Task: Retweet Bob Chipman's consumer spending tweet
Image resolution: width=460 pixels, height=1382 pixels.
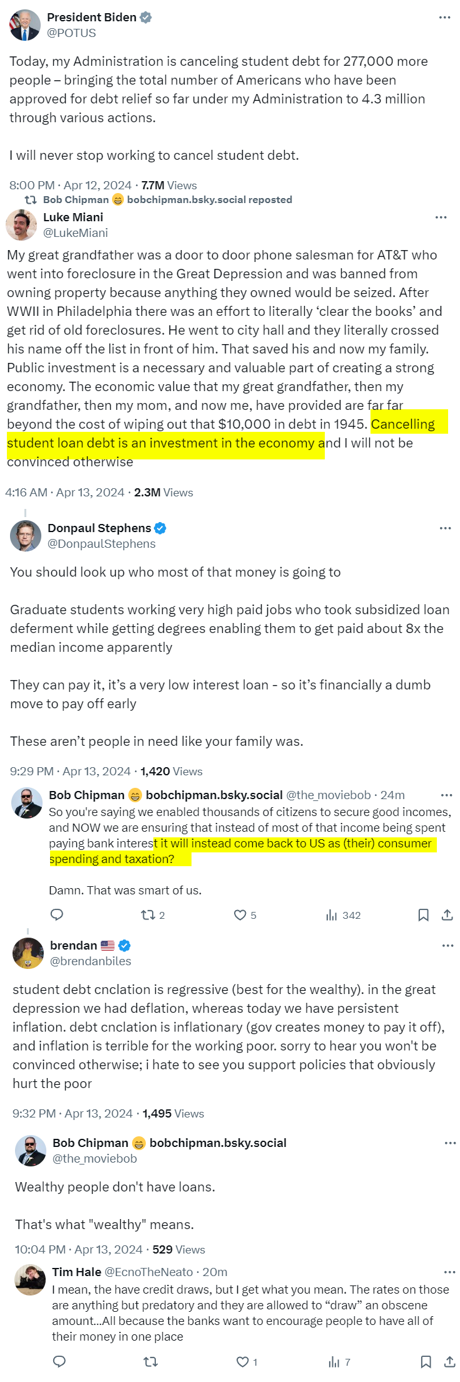Action: (148, 915)
